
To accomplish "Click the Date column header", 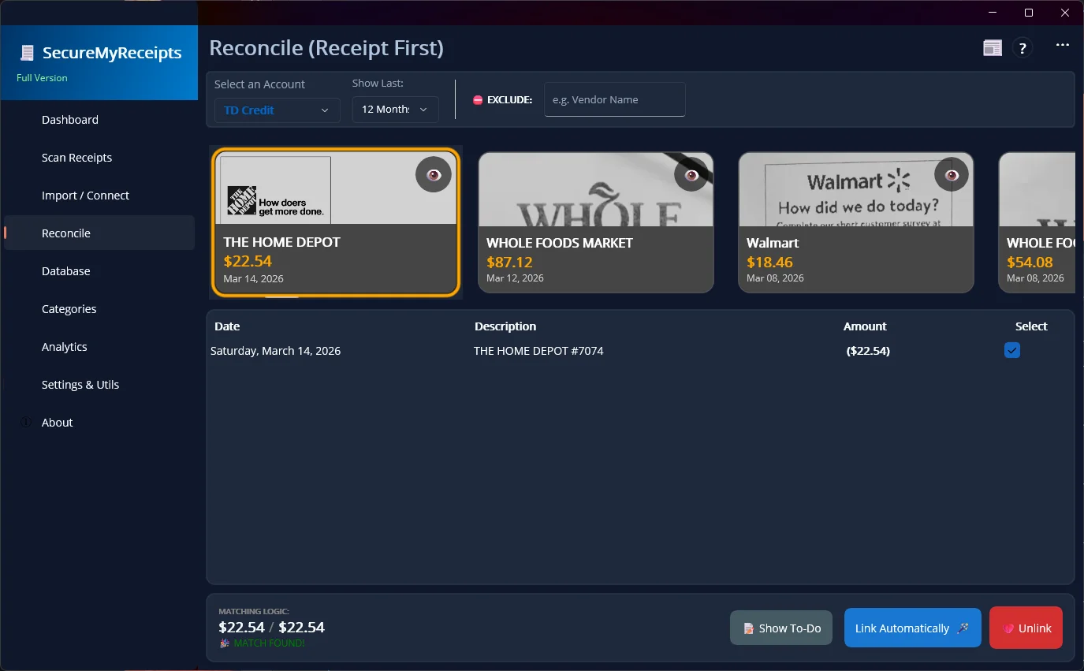I will pyautogui.click(x=227, y=326).
